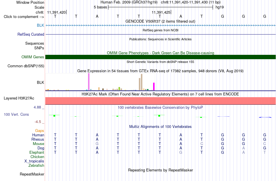Open the Layered H3K27Ac track label
Image resolution: width=276 pixels, height=181 pixels.
[x=19, y=98]
